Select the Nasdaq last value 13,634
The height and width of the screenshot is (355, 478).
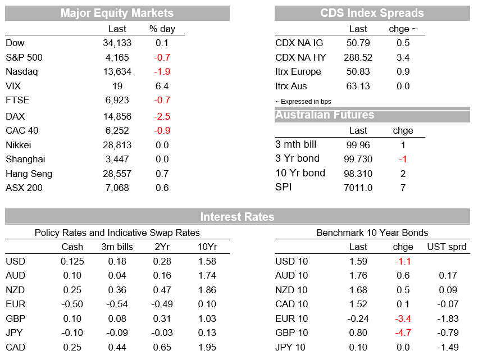pyautogui.click(x=117, y=72)
